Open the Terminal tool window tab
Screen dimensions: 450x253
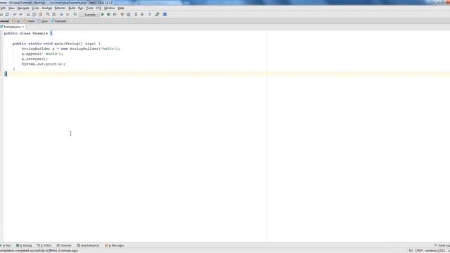[64, 245]
